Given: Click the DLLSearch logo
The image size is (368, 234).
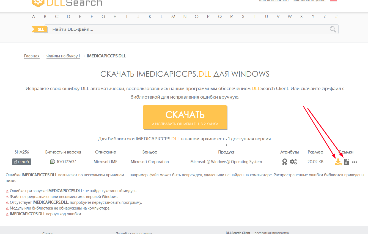Looking at the screenshot, I should tap(67, 3).
